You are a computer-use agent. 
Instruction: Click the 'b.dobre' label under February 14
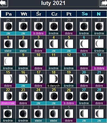pyautogui.click(x=99, y=68)
